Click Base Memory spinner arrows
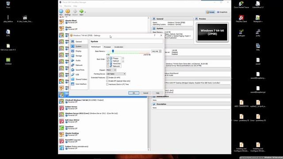Image resolution: width=283 pixels, height=159 pixels. coord(160,51)
